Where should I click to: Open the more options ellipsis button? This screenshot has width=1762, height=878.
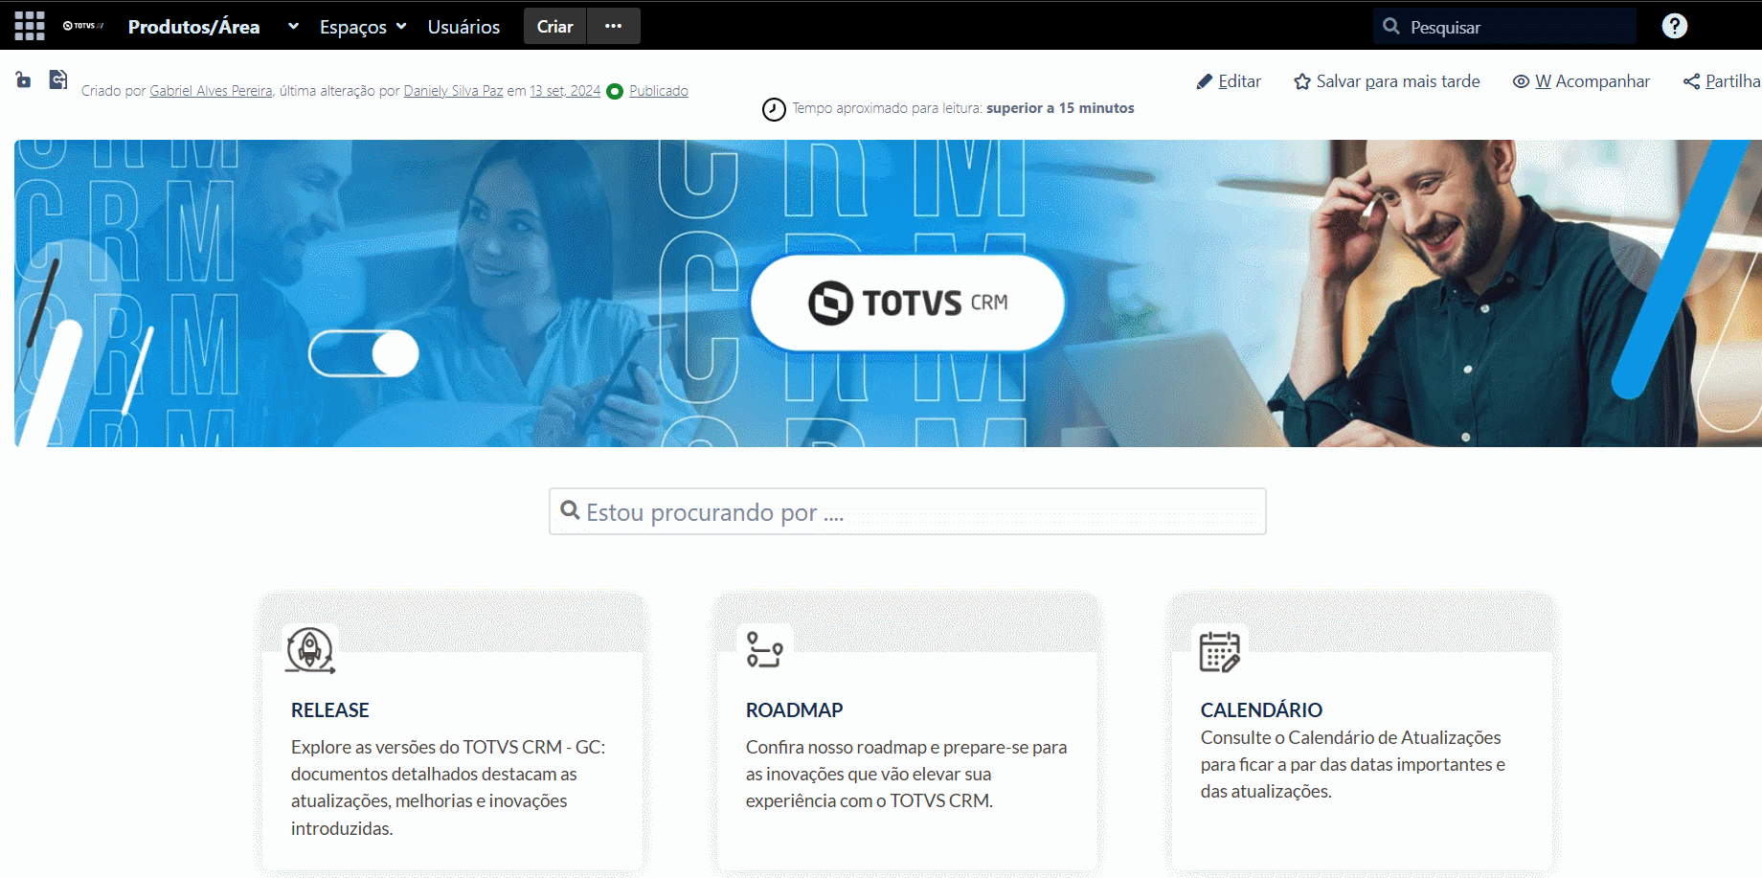coord(614,26)
